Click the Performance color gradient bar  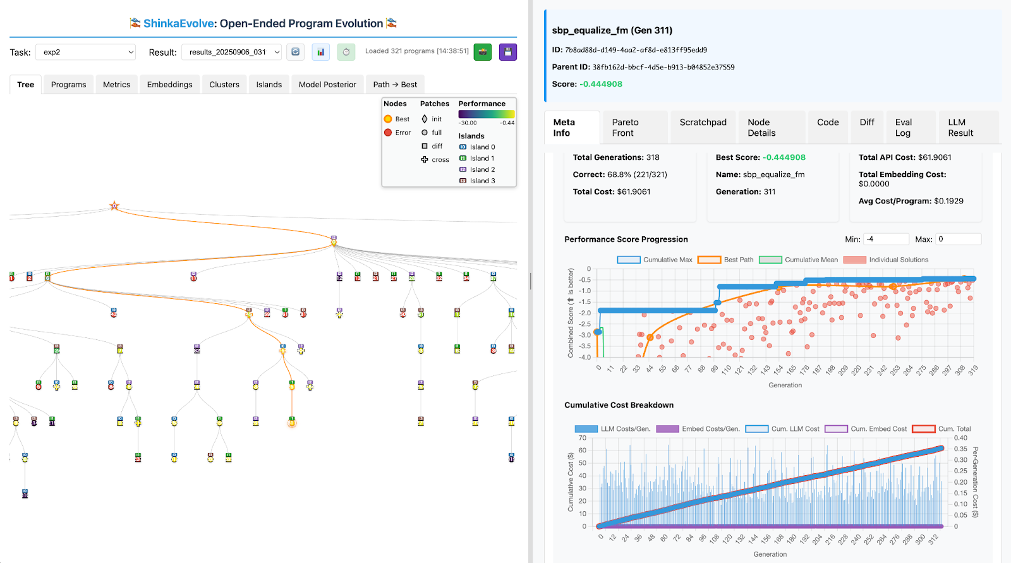coord(486,114)
